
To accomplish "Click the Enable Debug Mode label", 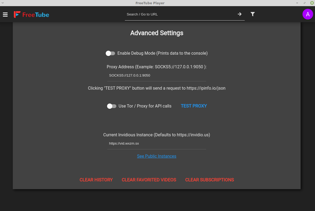I will pos(162,53).
